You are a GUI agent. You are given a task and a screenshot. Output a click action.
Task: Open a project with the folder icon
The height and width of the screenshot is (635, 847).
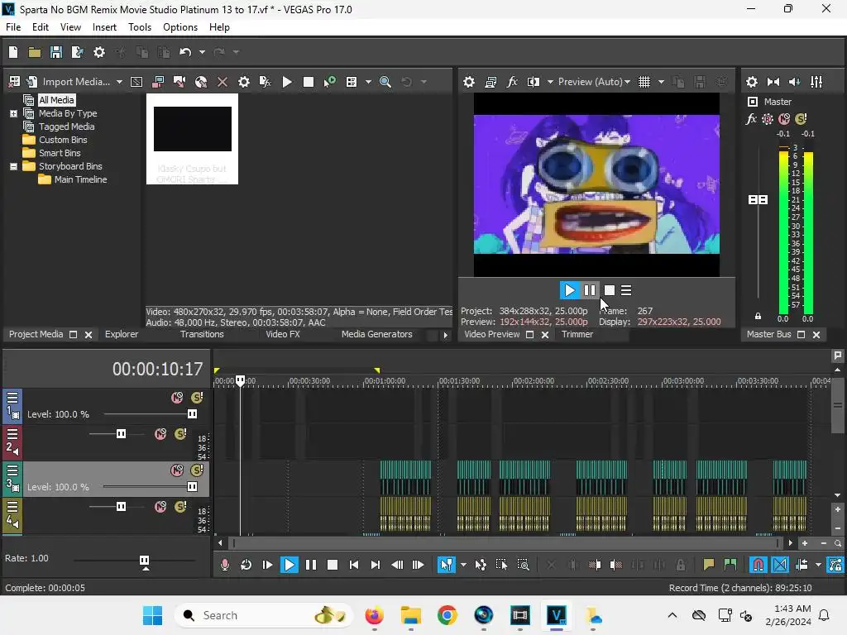click(35, 52)
